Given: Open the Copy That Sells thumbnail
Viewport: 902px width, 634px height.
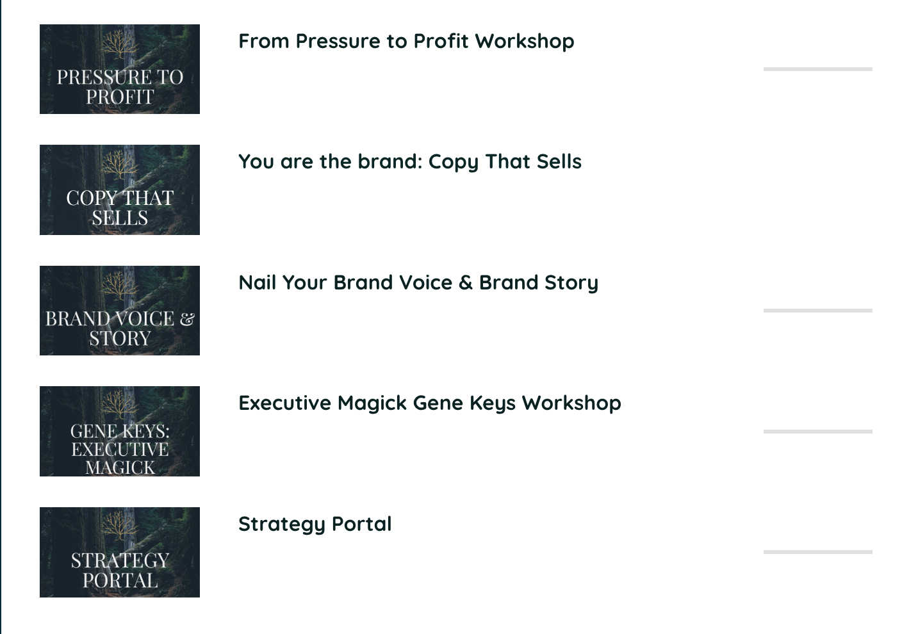Looking at the screenshot, I should [120, 190].
